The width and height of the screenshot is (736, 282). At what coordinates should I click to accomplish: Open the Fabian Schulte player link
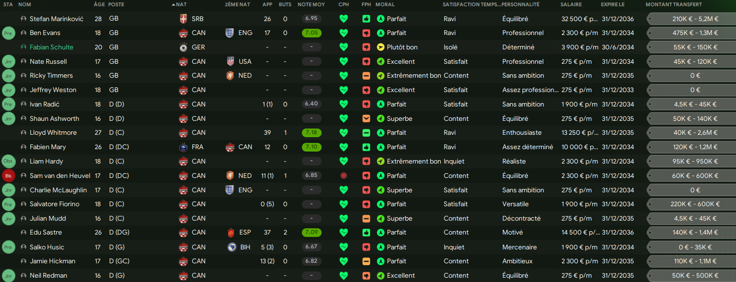pyautogui.click(x=51, y=47)
